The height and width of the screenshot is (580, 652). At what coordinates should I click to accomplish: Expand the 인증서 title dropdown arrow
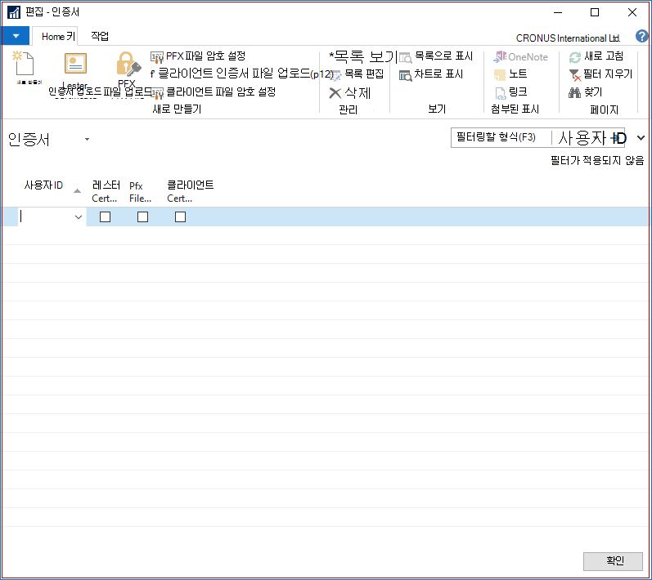(87, 139)
